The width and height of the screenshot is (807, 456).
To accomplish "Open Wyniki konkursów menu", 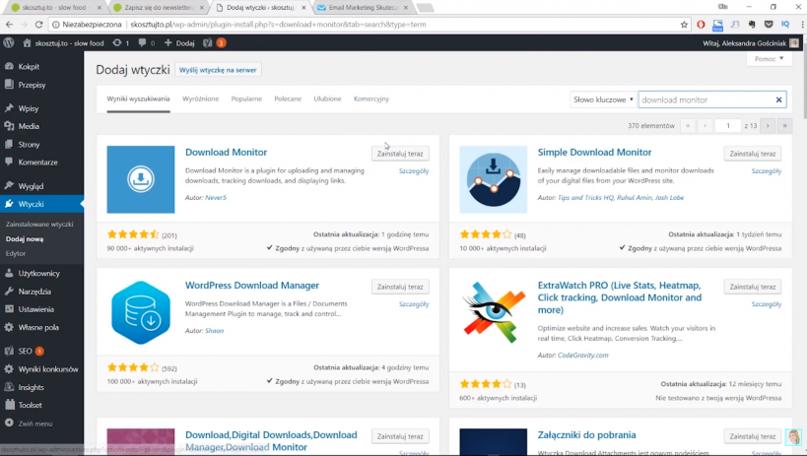I will pos(48,369).
